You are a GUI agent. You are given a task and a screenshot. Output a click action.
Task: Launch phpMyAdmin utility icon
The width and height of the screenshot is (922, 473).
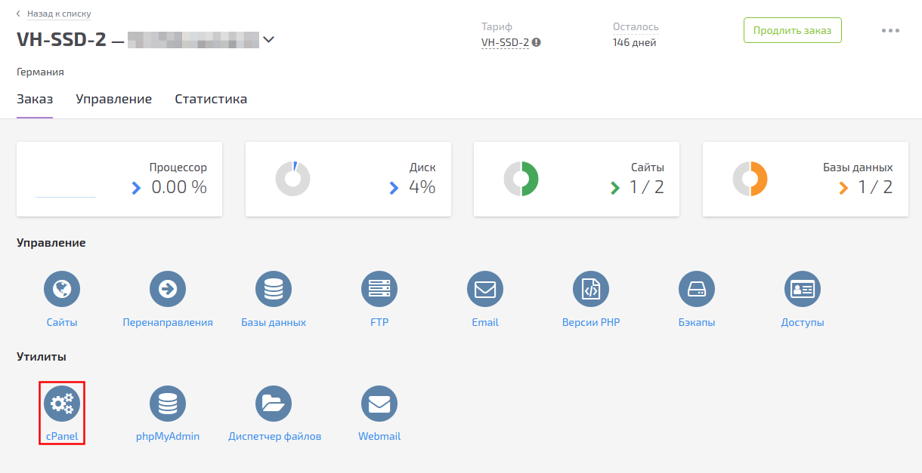(x=168, y=404)
